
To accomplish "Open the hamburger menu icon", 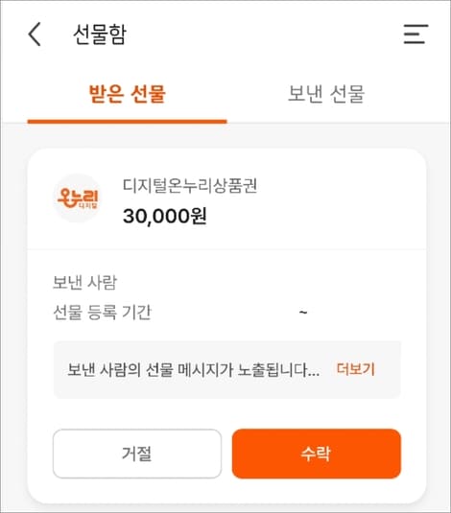I will click(x=415, y=34).
